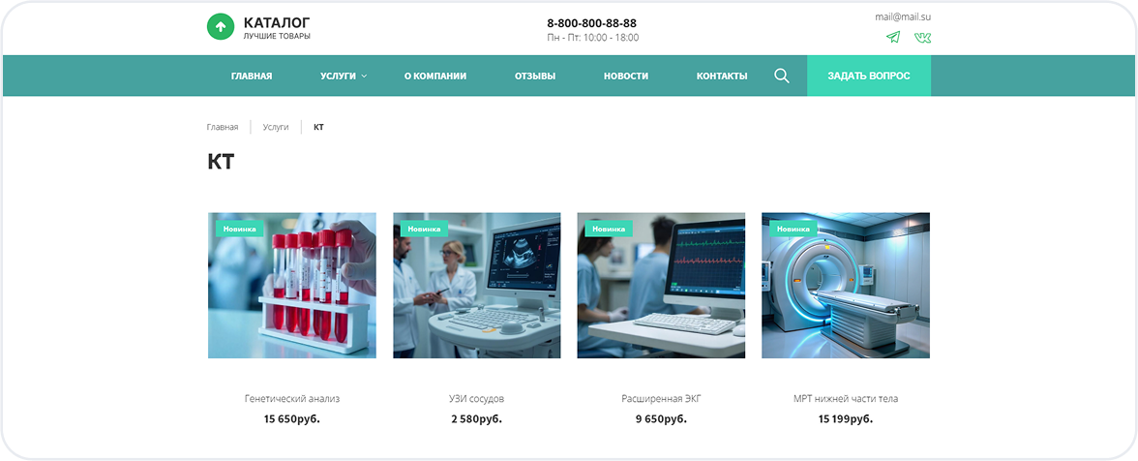Open the blood test tubes image
This screenshot has width=1138, height=461.
(x=292, y=286)
